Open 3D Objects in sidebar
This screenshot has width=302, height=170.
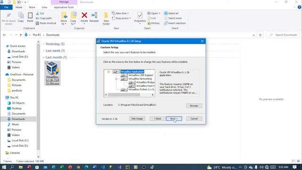(x=16, y=103)
